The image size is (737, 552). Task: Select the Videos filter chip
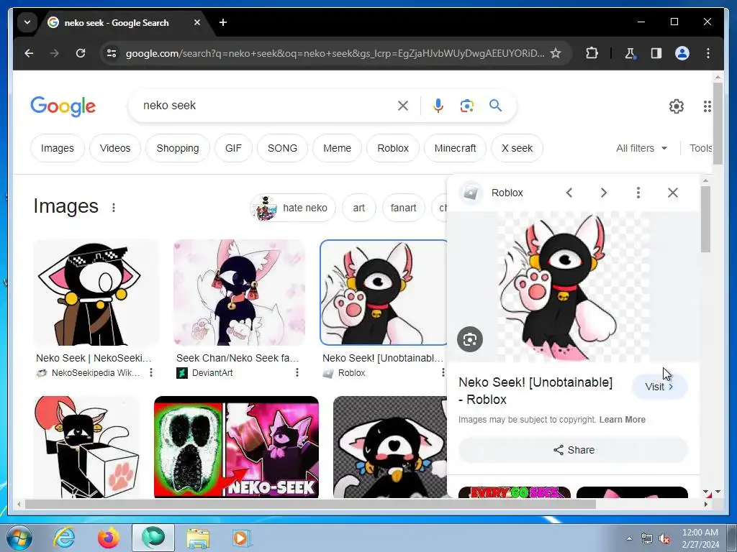point(115,148)
